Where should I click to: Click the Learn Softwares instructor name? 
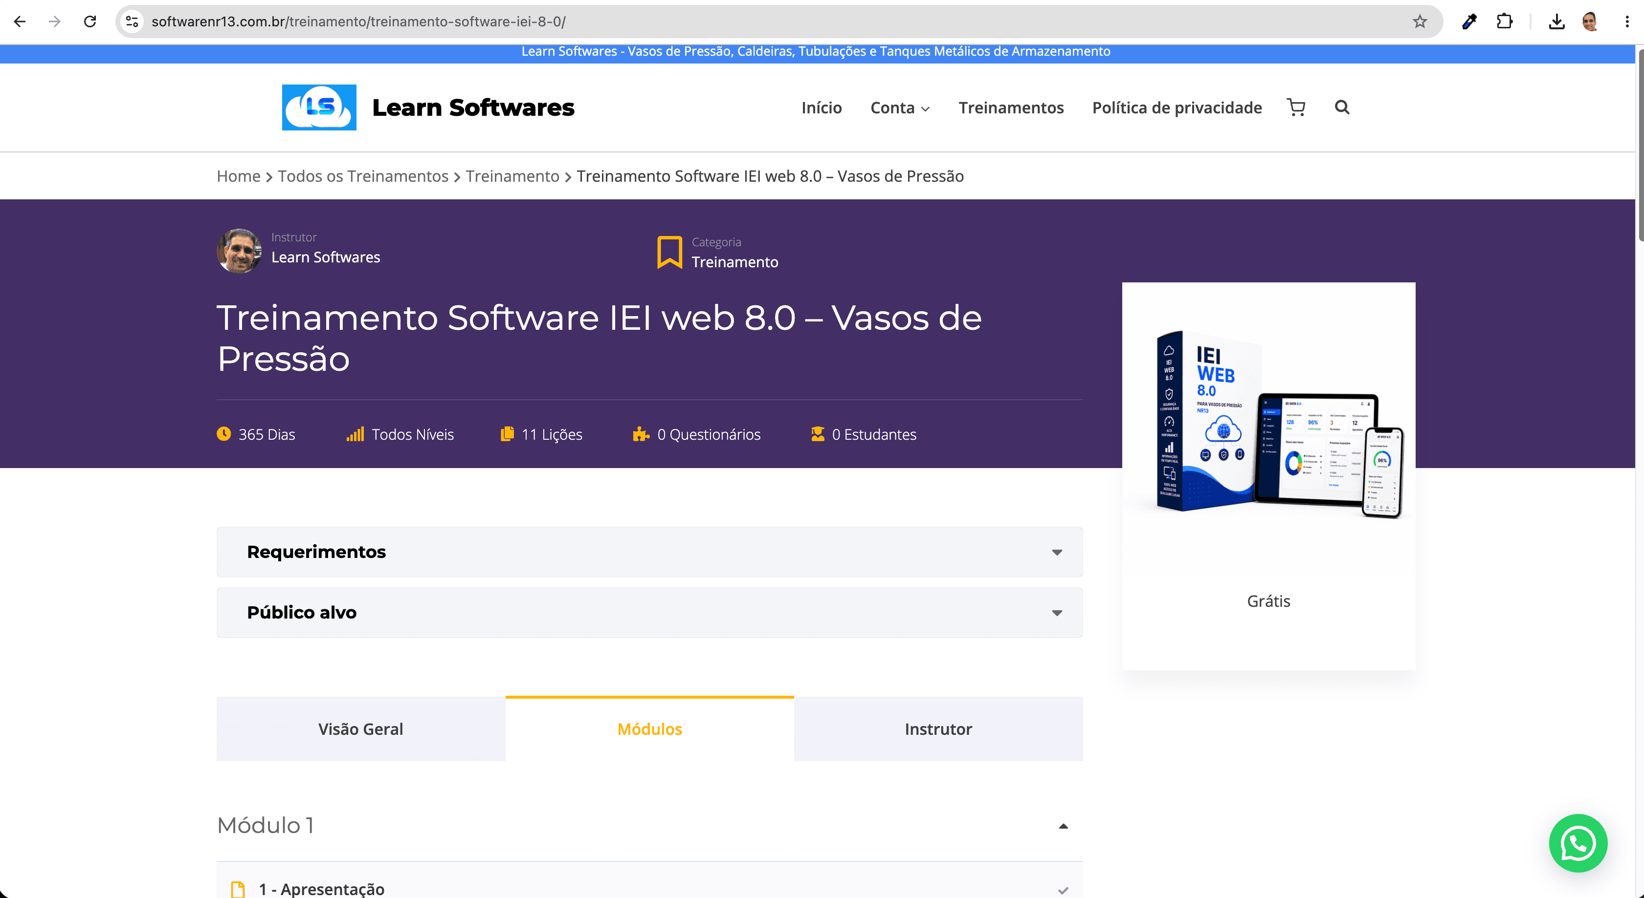pyautogui.click(x=326, y=257)
